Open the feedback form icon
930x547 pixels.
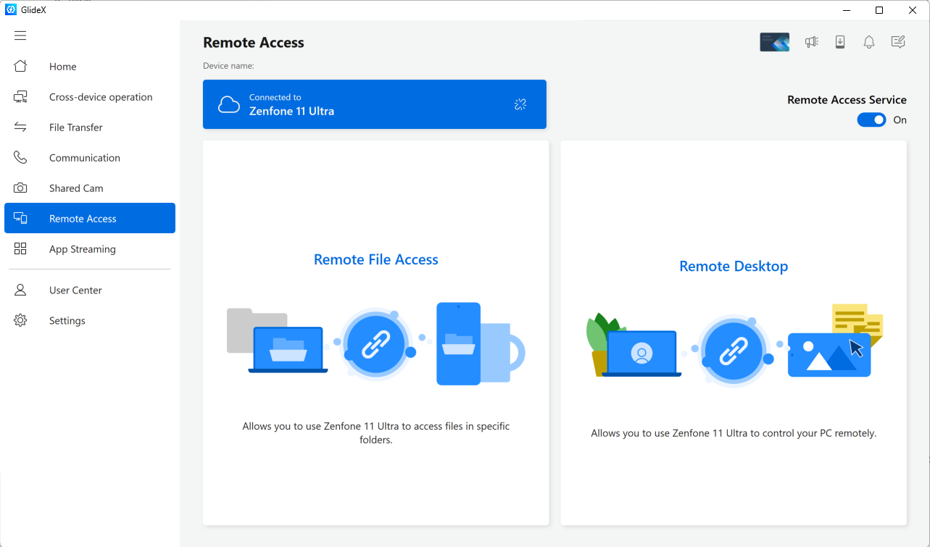point(897,41)
